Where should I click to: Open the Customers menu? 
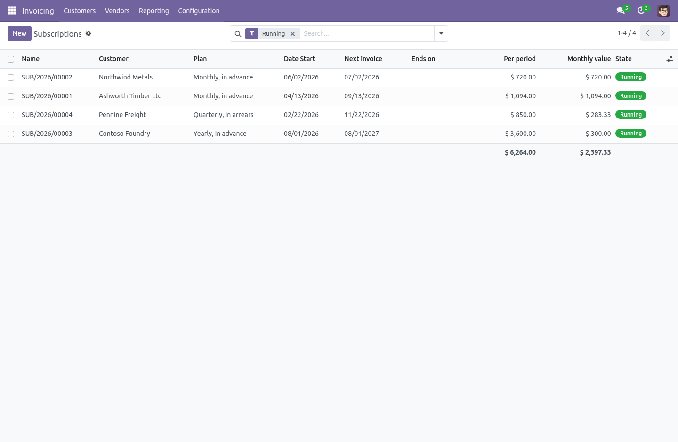point(80,11)
